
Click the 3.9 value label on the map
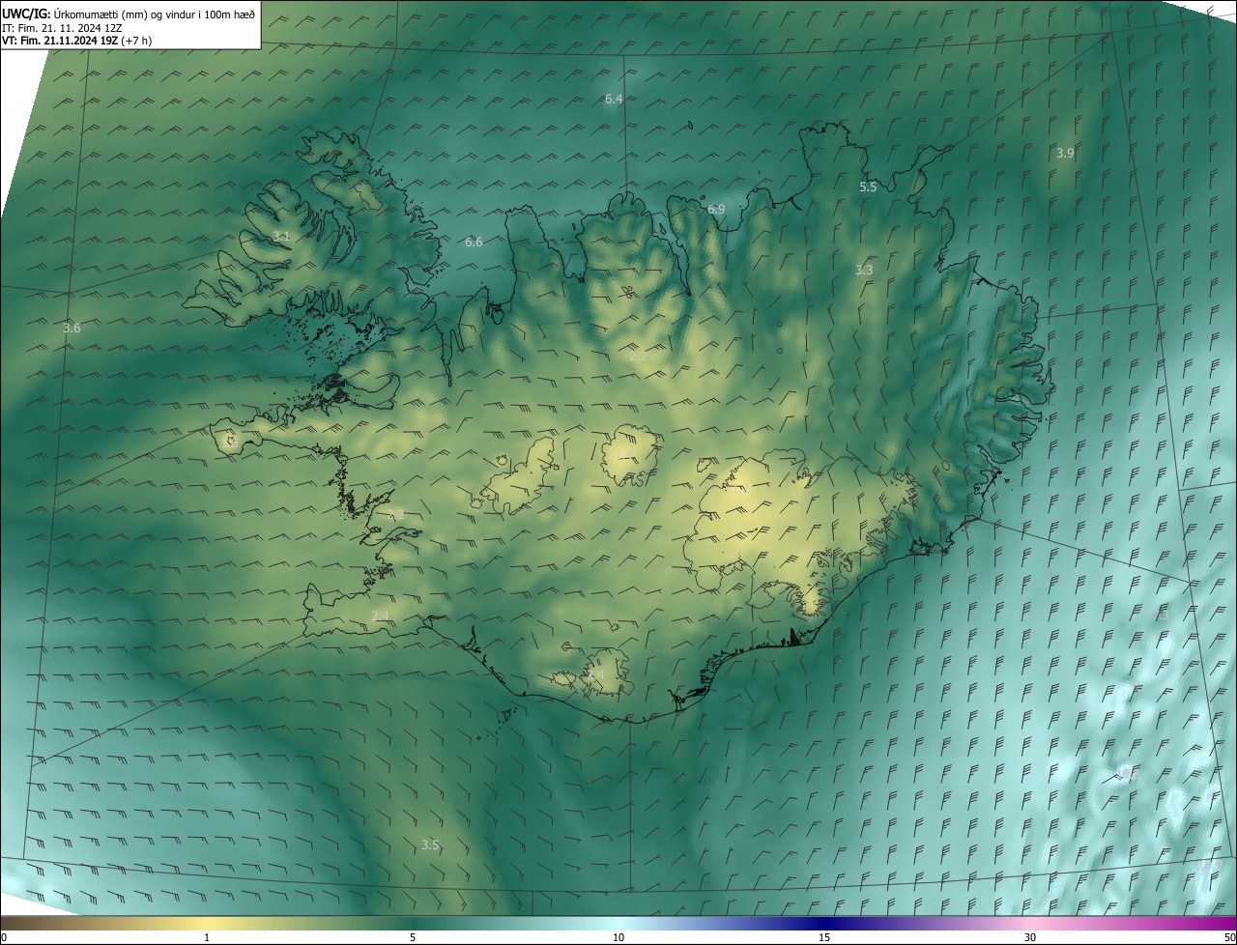coord(1064,153)
